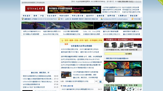Image resolution: width=163 pixels, height=91 pixels.
Task: Click the UltraLAB GT400 workstation article link
Action: (x=80, y=59)
